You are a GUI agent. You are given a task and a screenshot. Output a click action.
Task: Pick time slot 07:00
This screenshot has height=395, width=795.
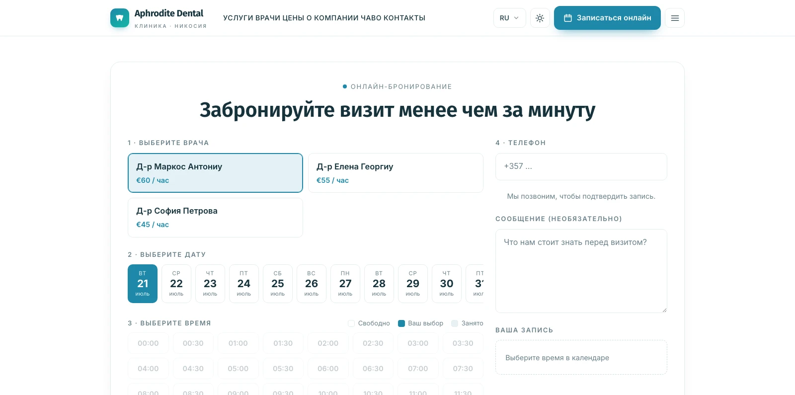pyautogui.click(x=418, y=369)
